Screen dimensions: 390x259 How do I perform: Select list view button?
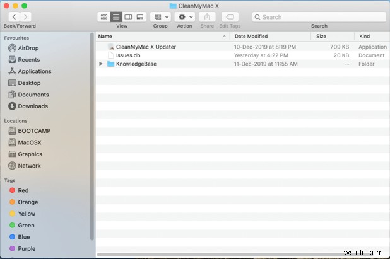coord(116,17)
